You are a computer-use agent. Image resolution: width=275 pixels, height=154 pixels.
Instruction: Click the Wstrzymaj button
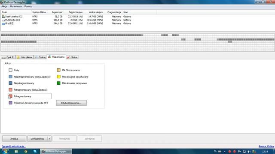64,139
